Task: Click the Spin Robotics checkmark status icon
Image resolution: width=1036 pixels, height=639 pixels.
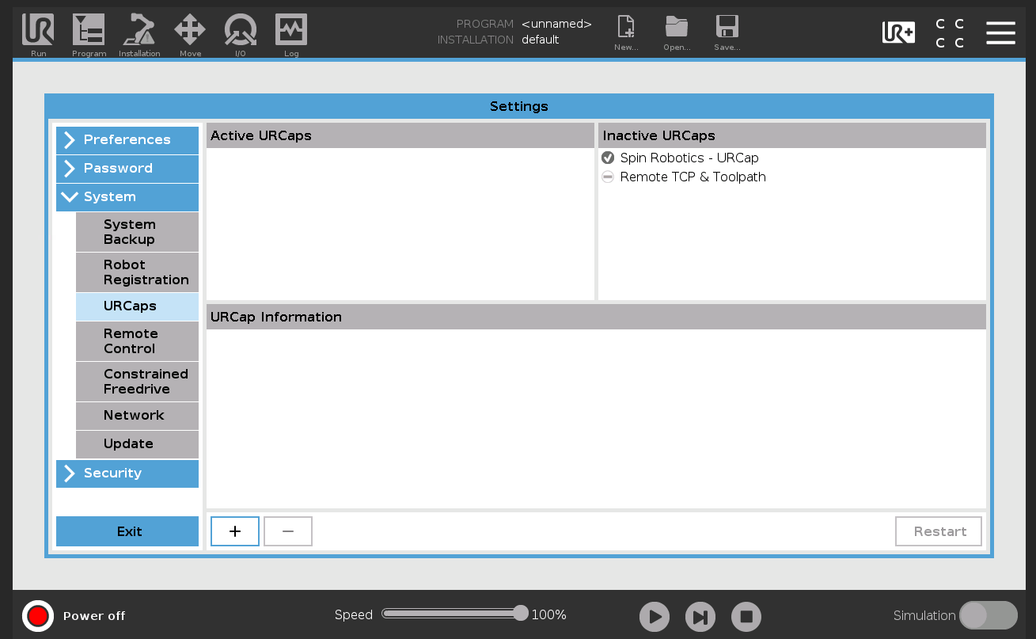Action: (608, 158)
